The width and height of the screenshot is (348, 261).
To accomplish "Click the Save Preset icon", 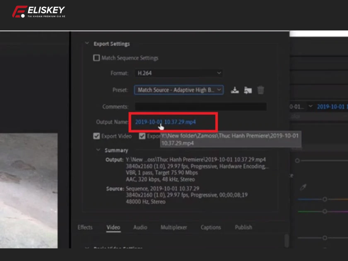I will 235,90.
